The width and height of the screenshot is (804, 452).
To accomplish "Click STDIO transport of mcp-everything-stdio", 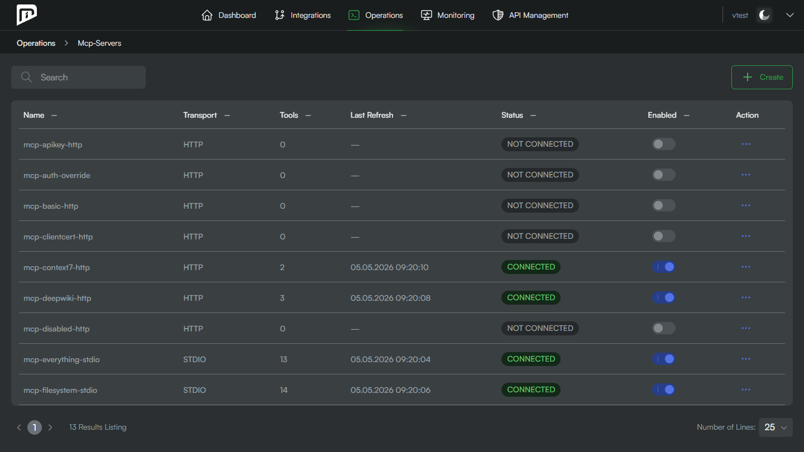I will [x=195, y=359].
